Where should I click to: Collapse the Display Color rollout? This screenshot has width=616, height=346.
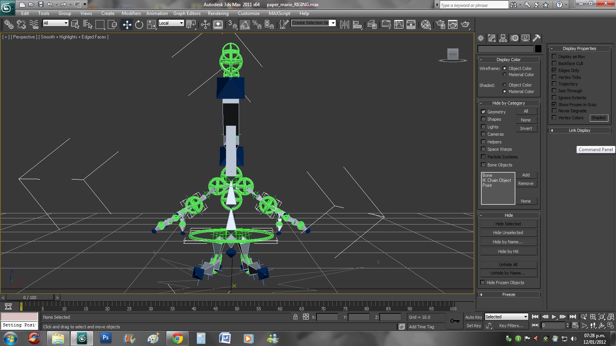click(x=509, y=60)
